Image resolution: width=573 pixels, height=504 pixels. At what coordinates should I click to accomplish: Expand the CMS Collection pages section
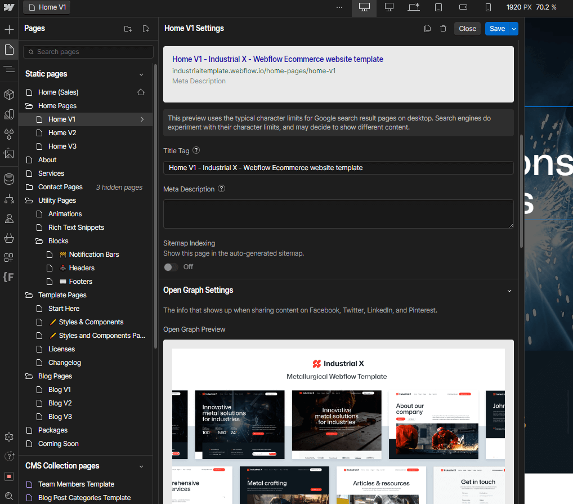tap(141, 466)
